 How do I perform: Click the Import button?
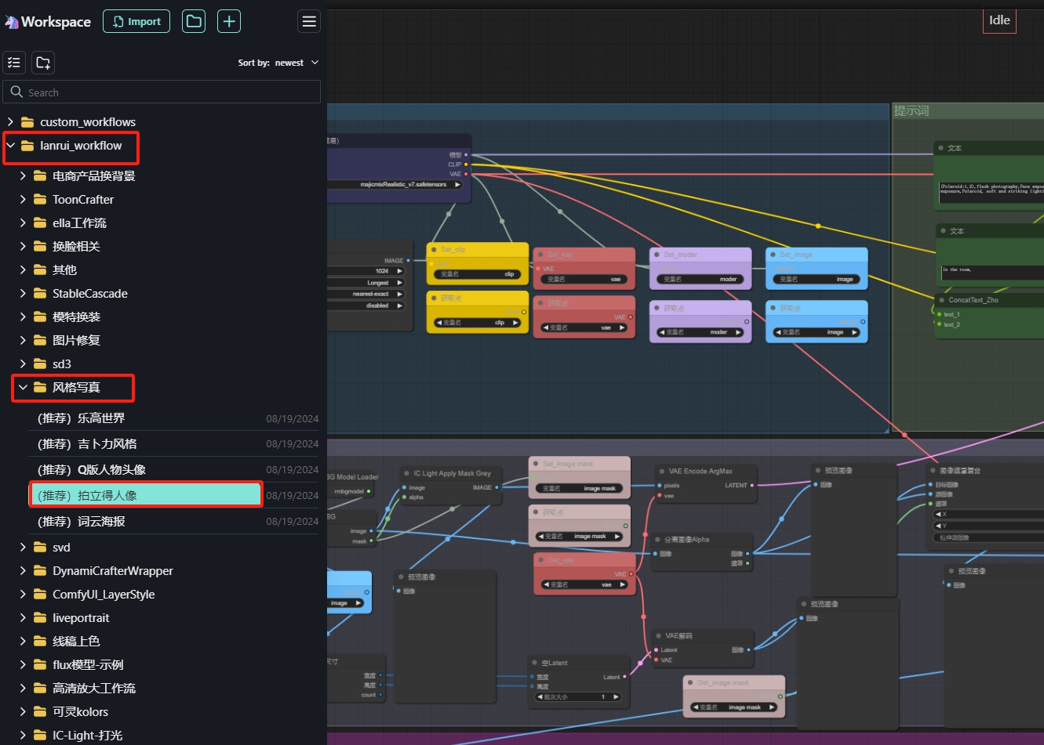(136, 21)
